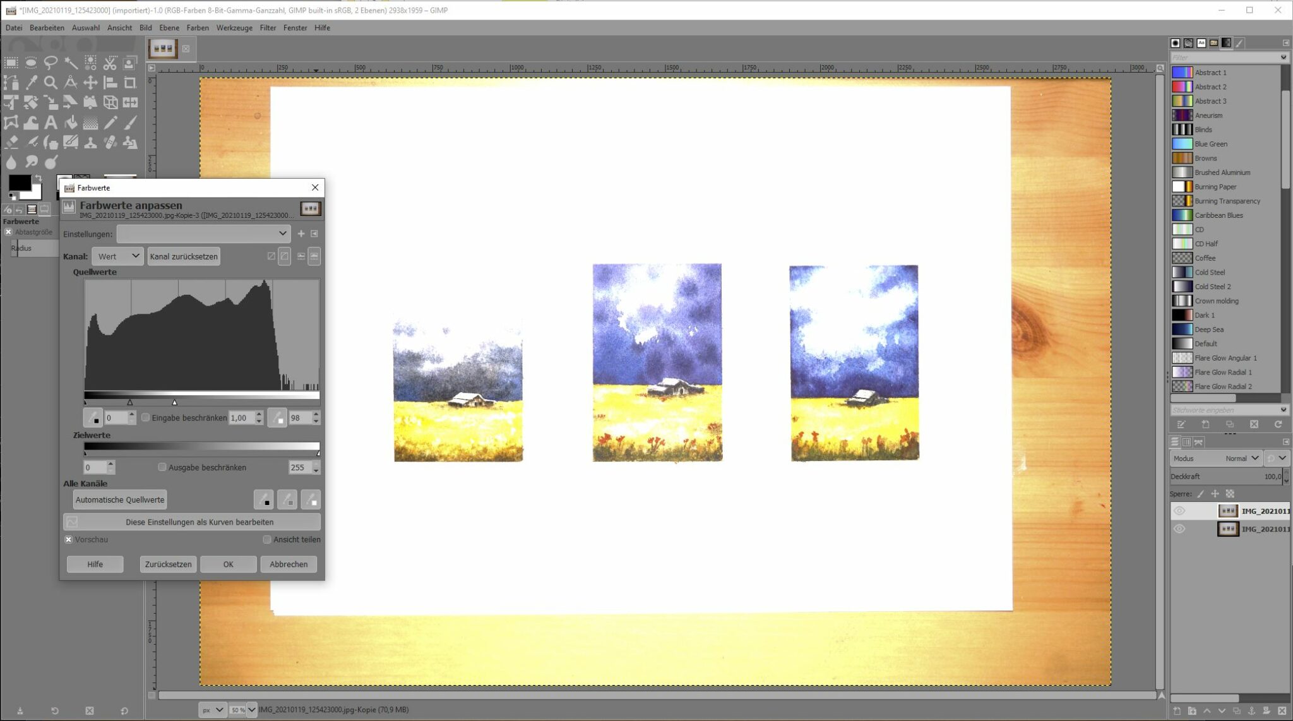Select the Blur/Sharpen drop tool
Screen dimensions: 1293x721
click(x=11, y=162)
